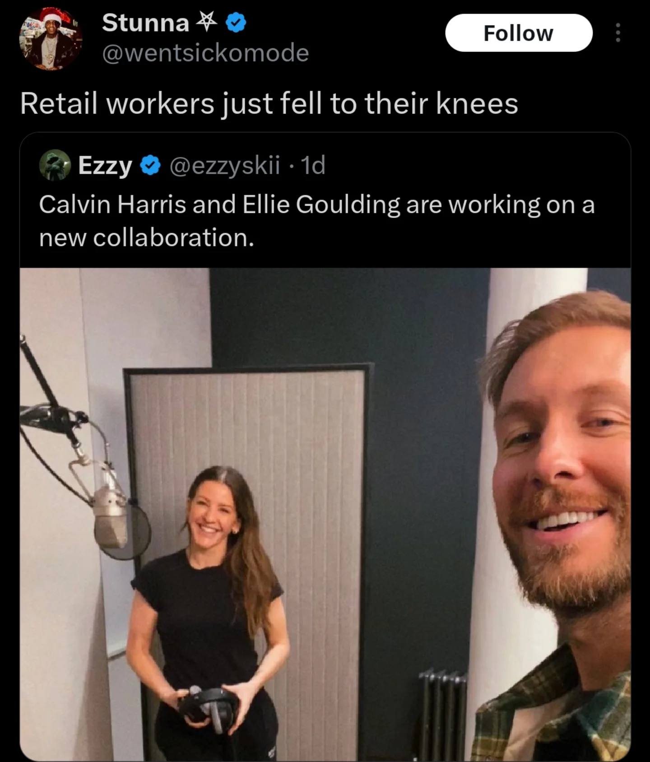Open Stunna's profile picture avatar
650x762 pixels.
click(50, 39)
